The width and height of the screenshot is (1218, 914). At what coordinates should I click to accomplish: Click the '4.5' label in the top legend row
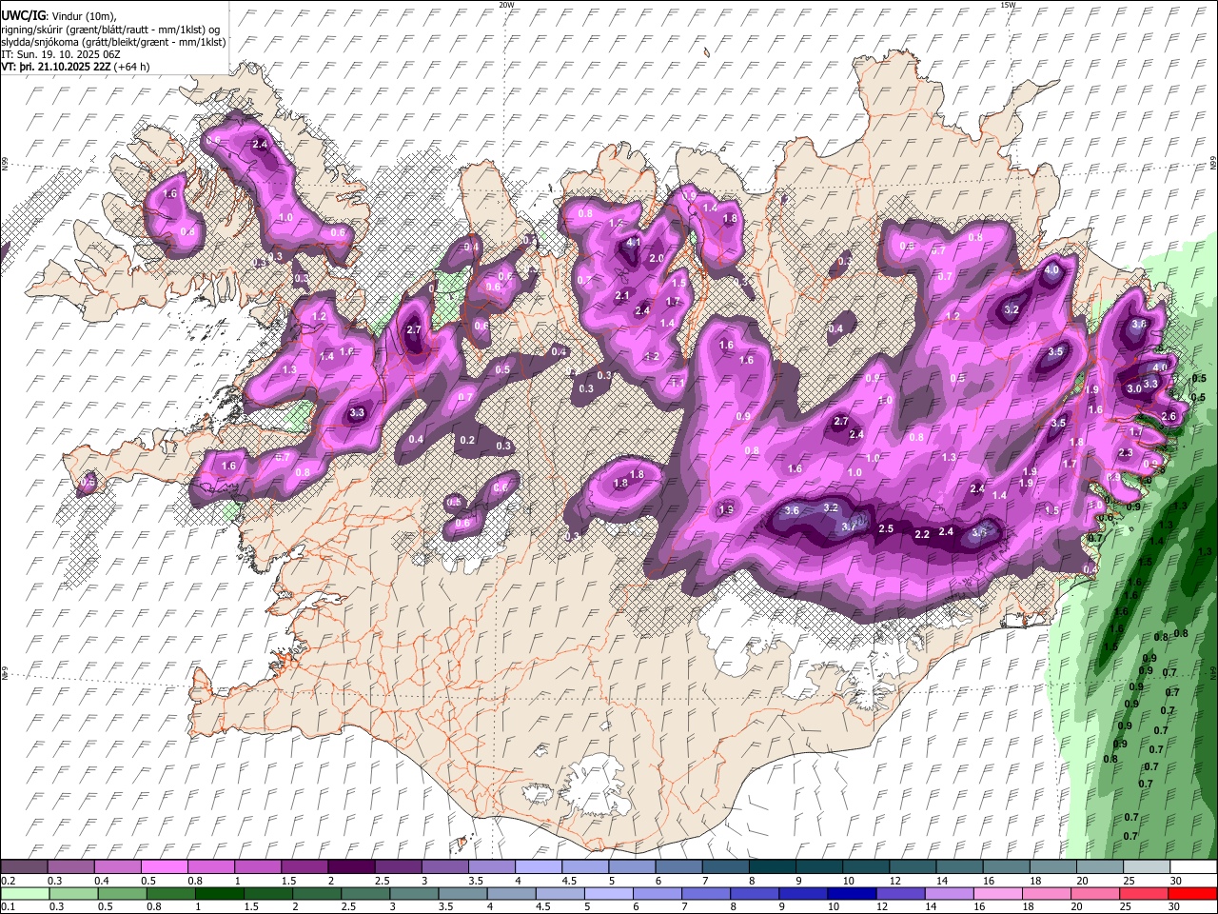click(x=569, y=881)
